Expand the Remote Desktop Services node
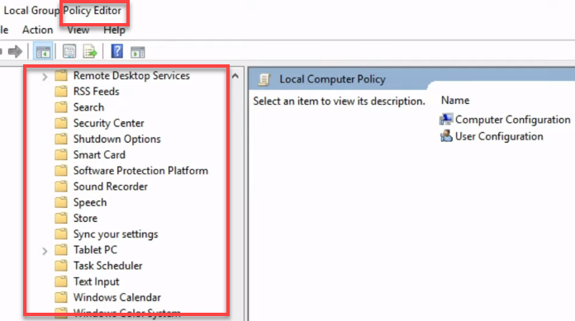This screenshot has width=575, height=321. click(45, 77)
